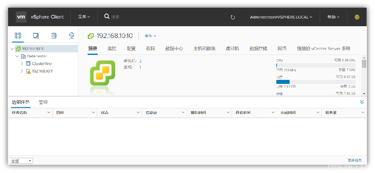Screen dimensions: 375x173
Task: Select the 近期任务 tab
Action: (x=21, y=102)
